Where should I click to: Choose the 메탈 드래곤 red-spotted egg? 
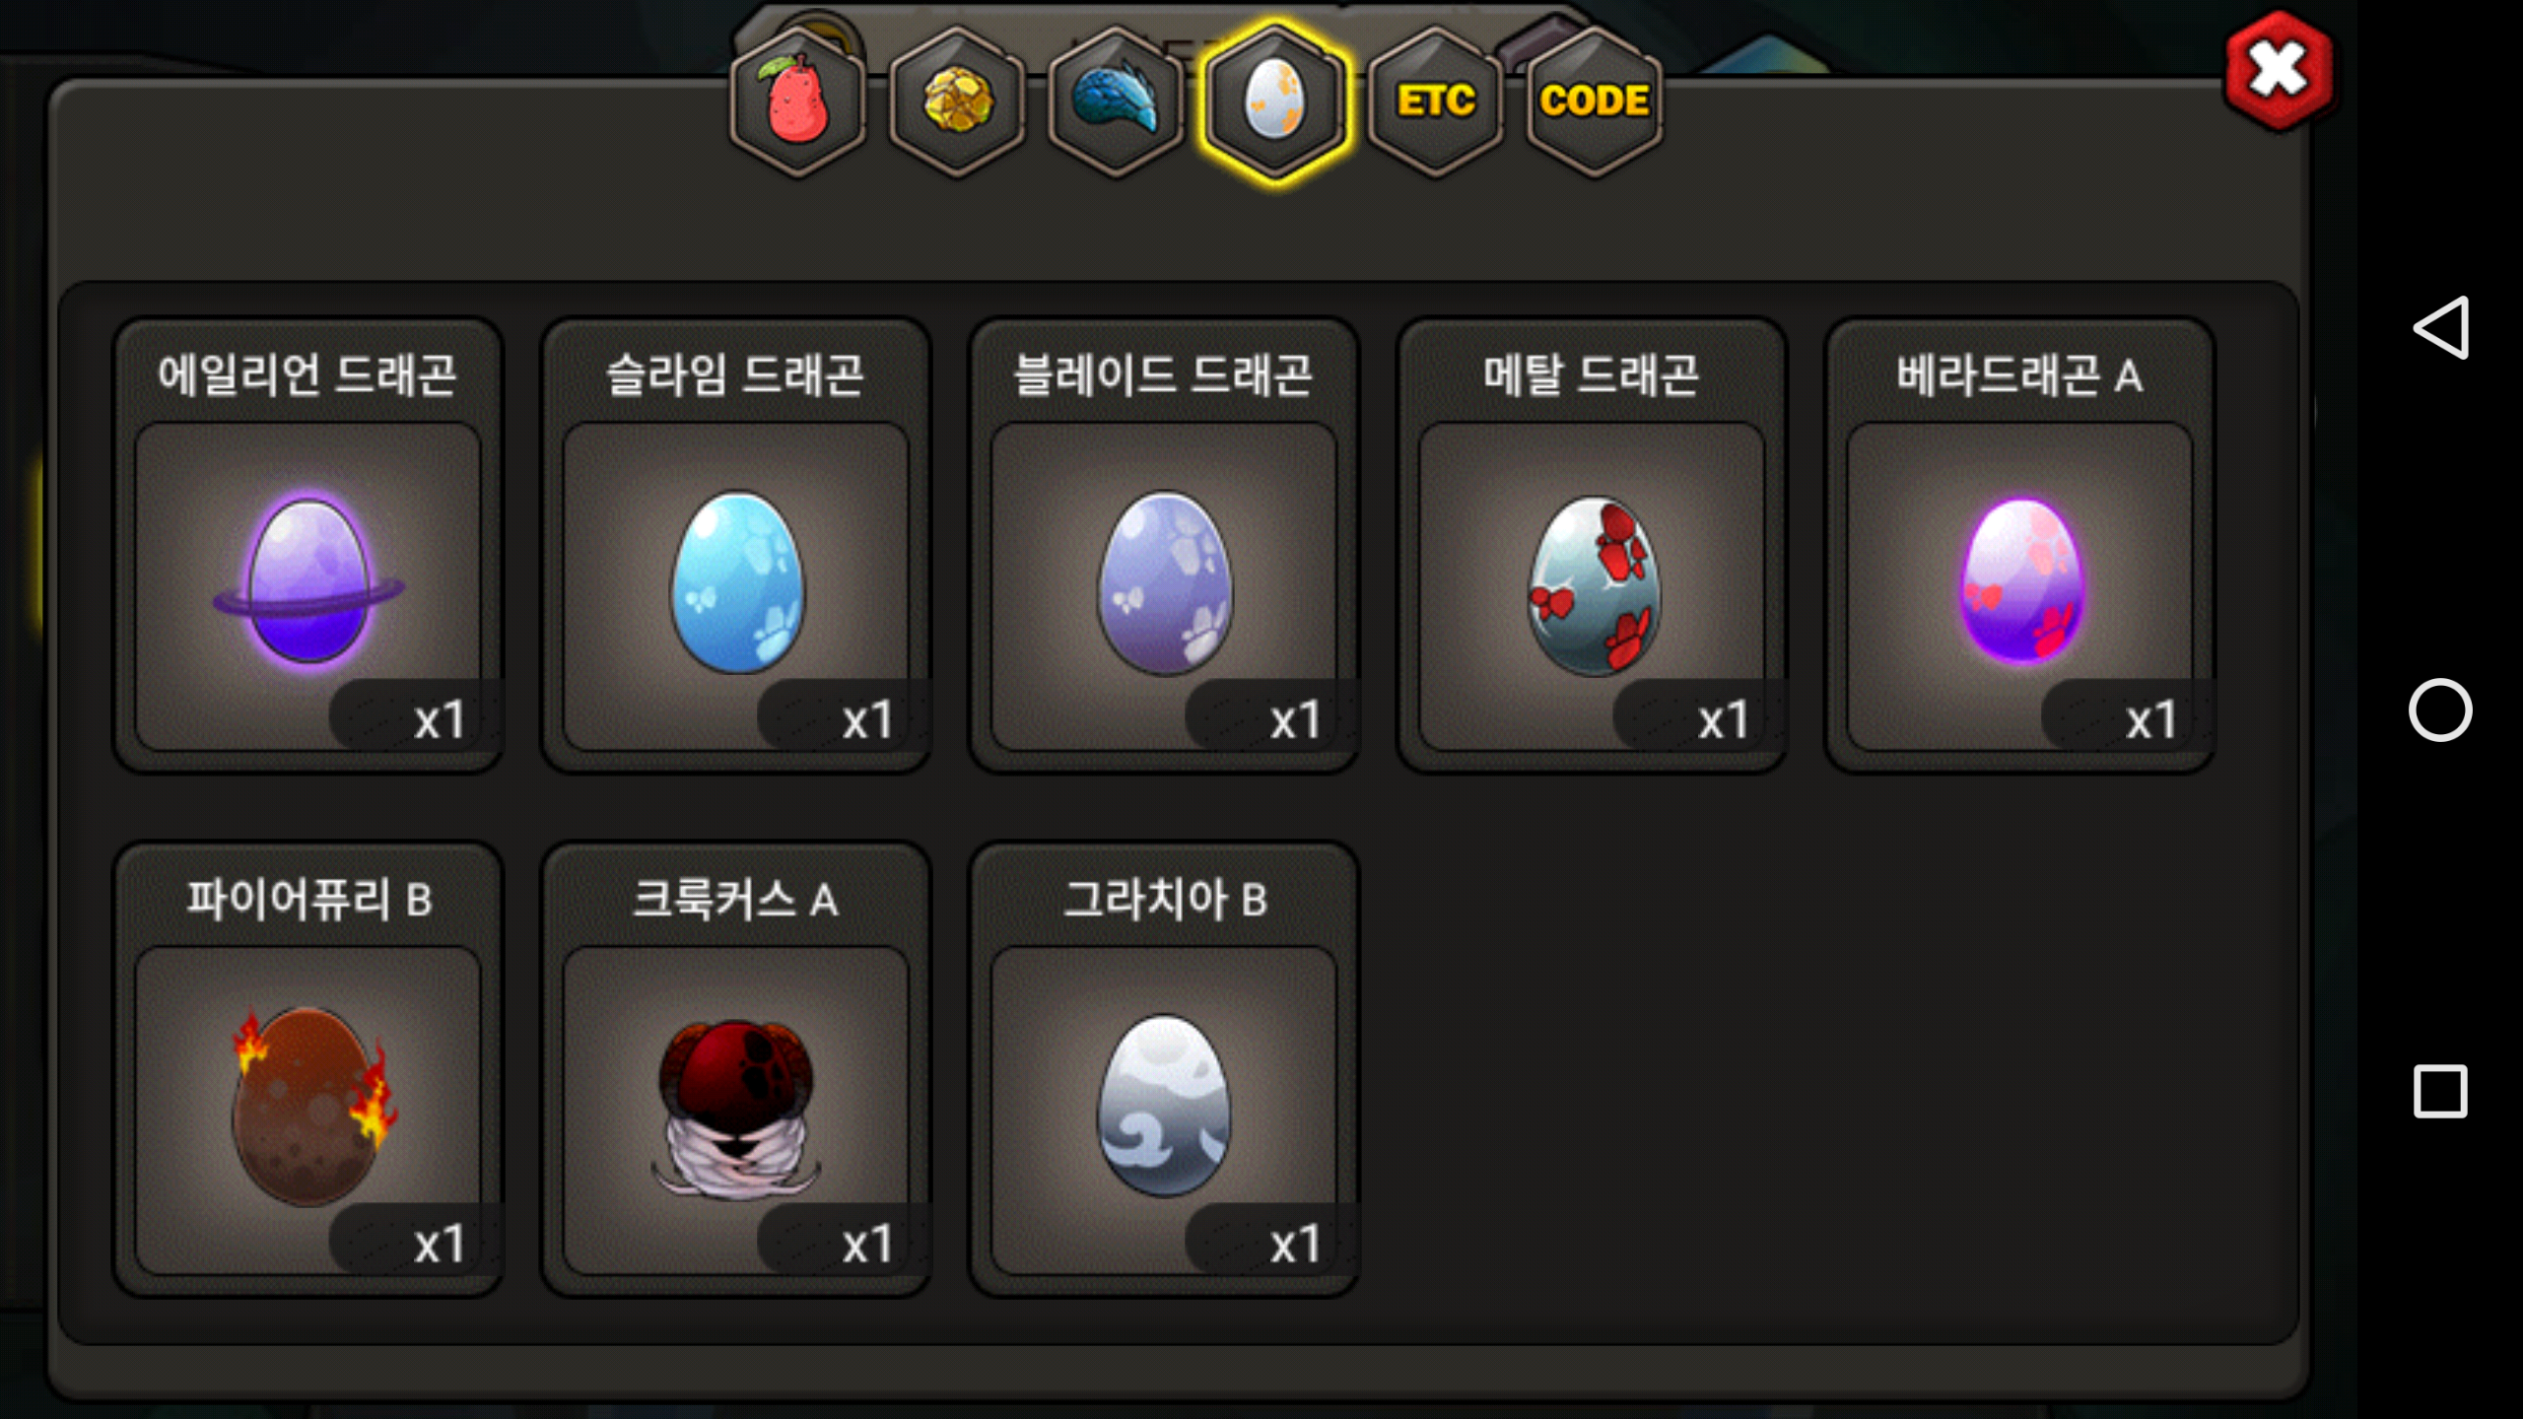point(1592,584)
